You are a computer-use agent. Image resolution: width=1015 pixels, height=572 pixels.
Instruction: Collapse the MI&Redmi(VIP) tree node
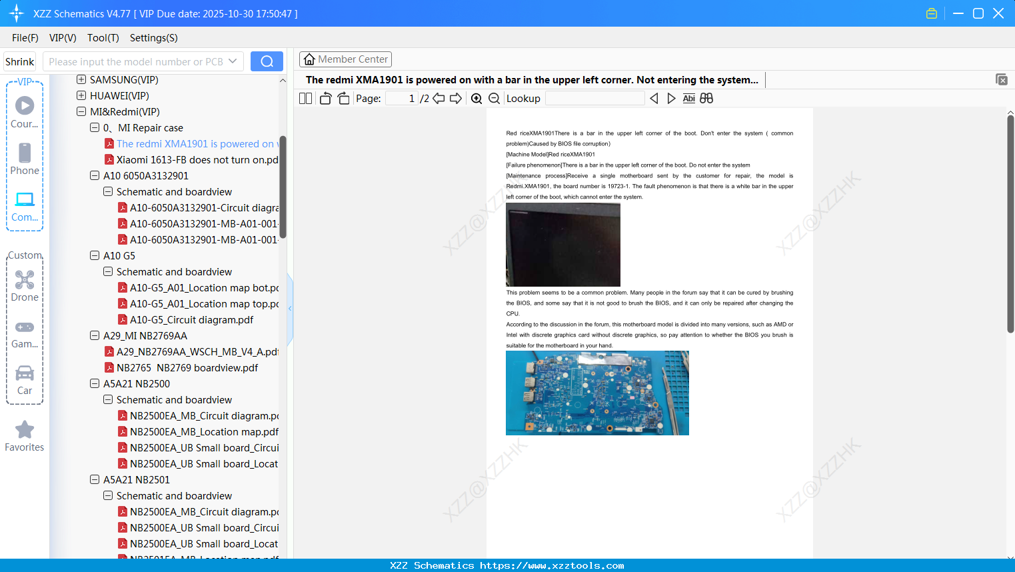(81, 112)
